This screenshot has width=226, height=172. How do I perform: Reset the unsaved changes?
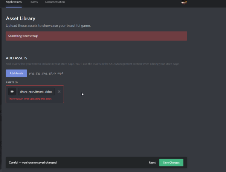[152, 163]
